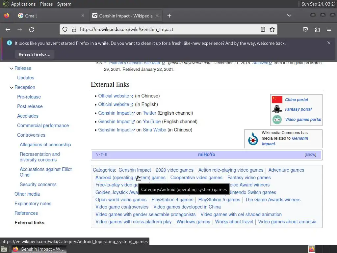This screenshot has height=253, width=337.
Task: Jump to Explanatory notes section
Action: click(33, 204)
